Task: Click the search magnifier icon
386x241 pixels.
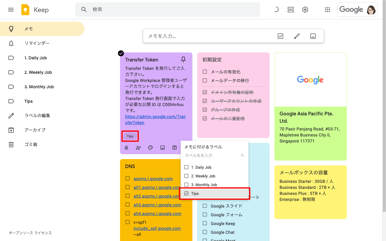Action: click(x=84, y=10)
